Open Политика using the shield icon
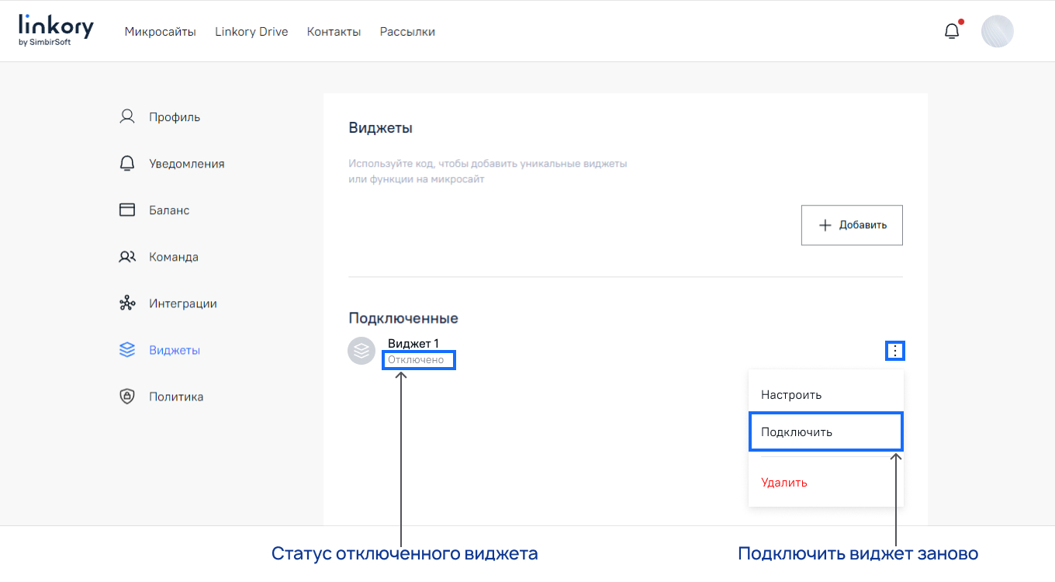 [126, 396]
